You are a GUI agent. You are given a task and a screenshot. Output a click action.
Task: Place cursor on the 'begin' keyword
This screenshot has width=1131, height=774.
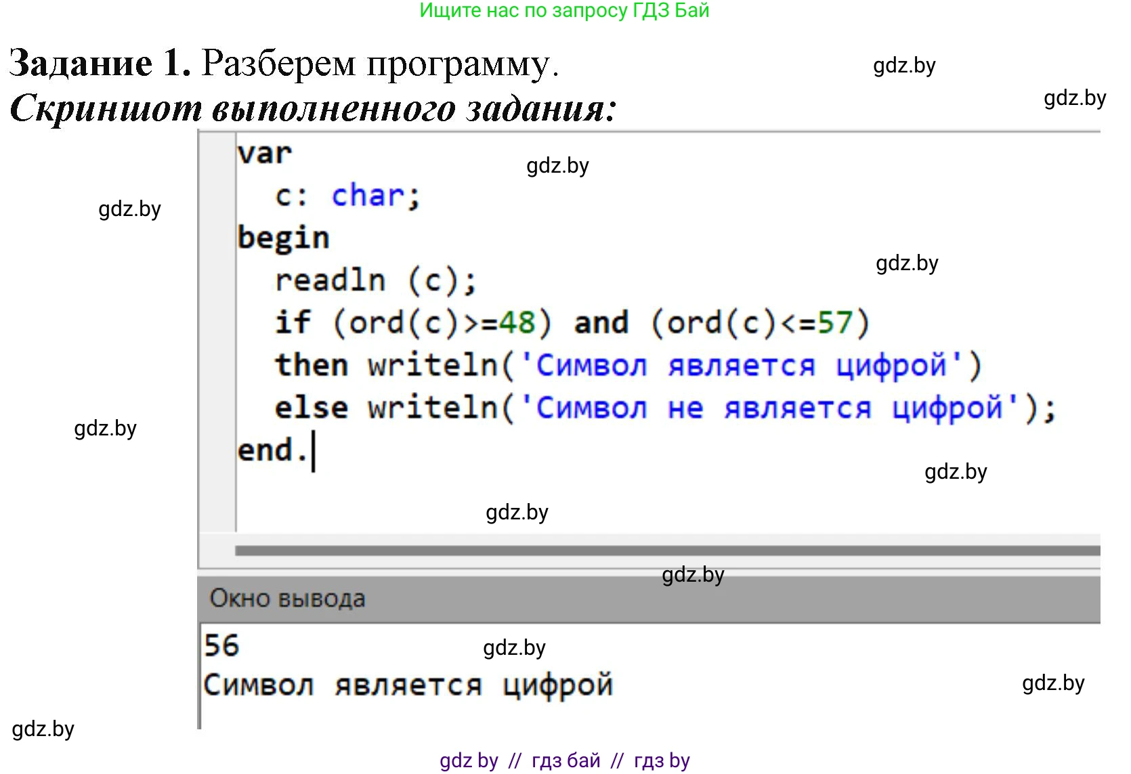click(283, 238)
